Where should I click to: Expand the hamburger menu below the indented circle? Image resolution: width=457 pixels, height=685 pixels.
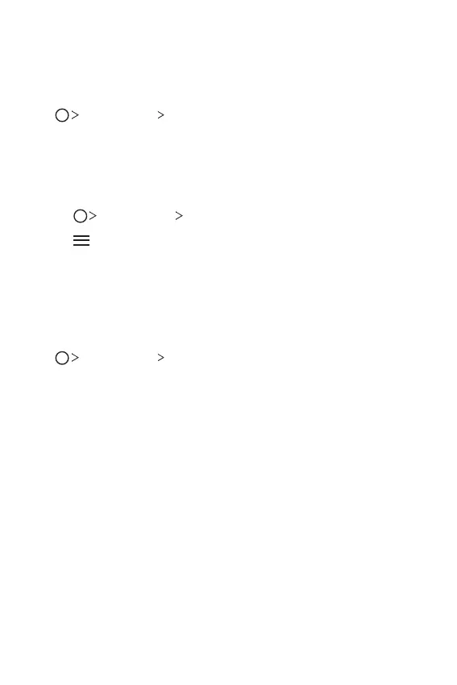coord(81,241)
